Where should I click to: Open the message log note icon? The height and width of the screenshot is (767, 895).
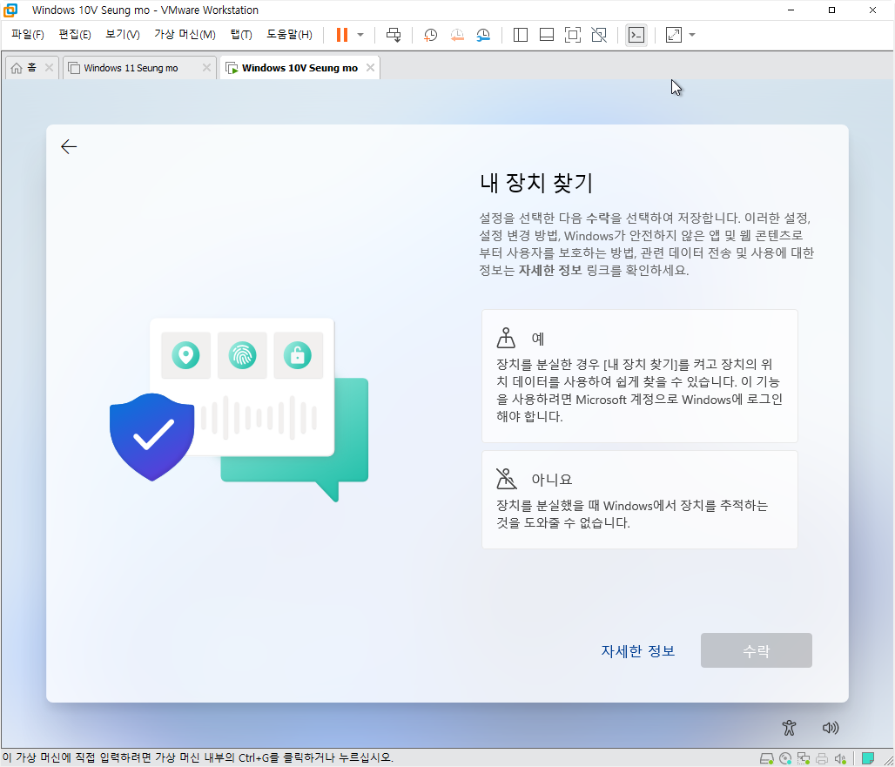point(868,758)
